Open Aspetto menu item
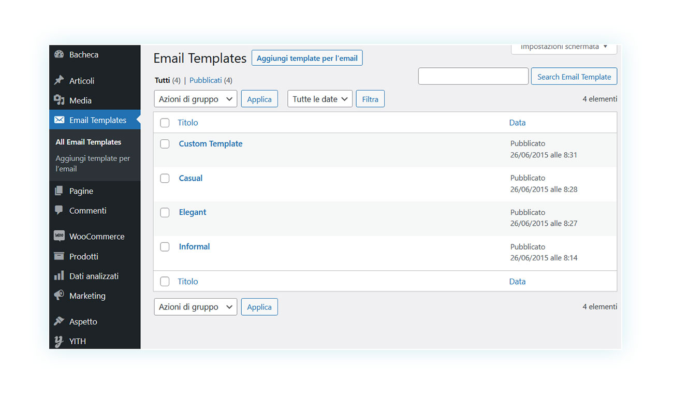The width and height of the screenshot is (673, 395). point(95,321)
